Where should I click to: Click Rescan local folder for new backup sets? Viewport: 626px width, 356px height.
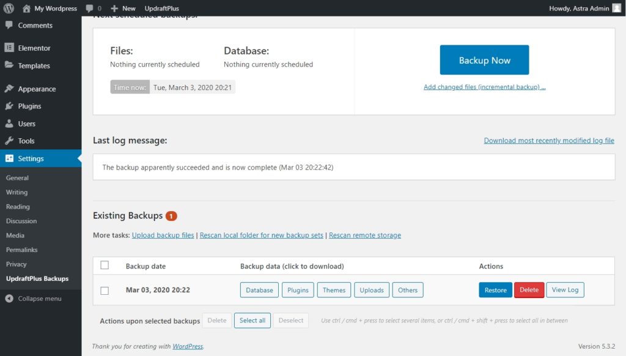[262, 235]
